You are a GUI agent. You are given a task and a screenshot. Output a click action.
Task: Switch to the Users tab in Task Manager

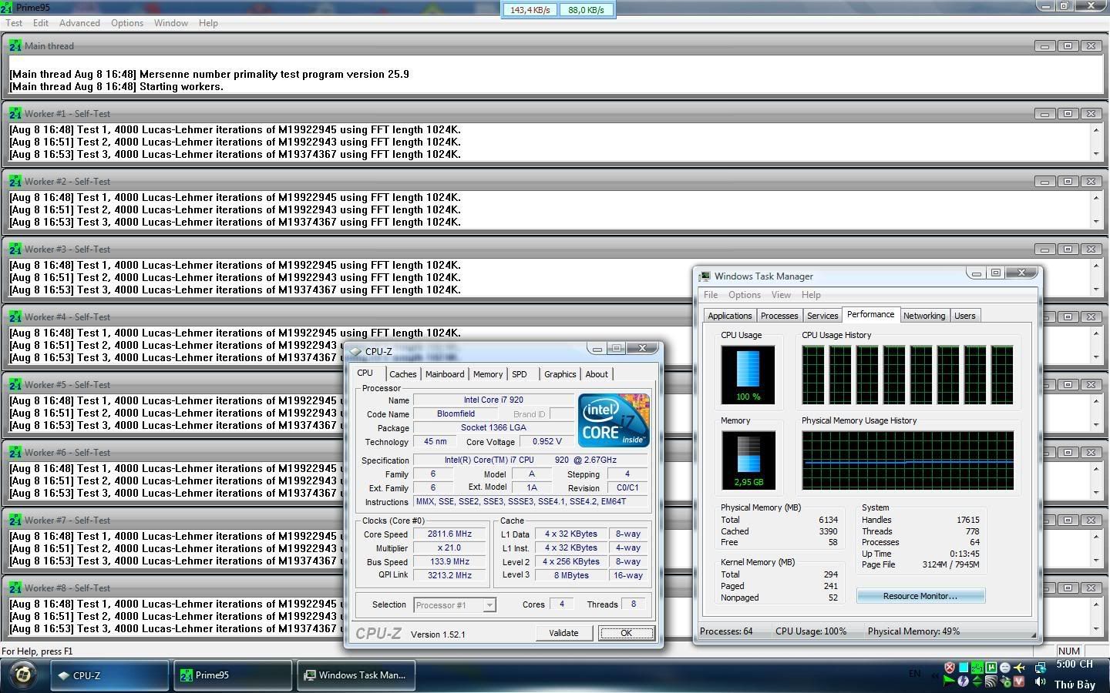[965, 316]
